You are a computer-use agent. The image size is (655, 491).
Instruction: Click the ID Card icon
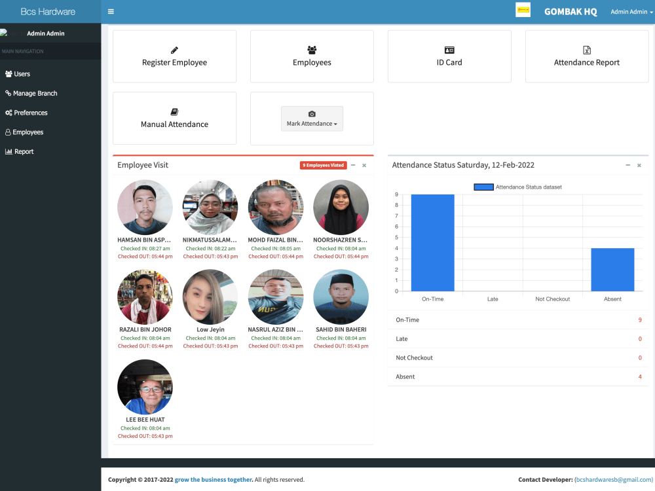(x=449, y=50)
